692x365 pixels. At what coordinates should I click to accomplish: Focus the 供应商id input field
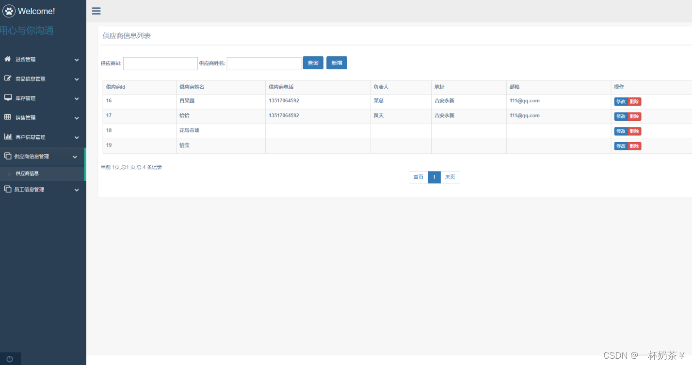[161, 63]
